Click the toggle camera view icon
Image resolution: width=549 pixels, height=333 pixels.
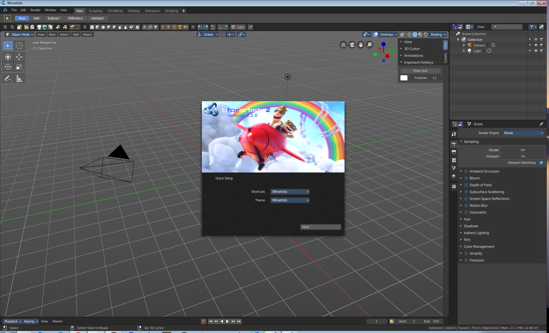[x=352, y=45]
